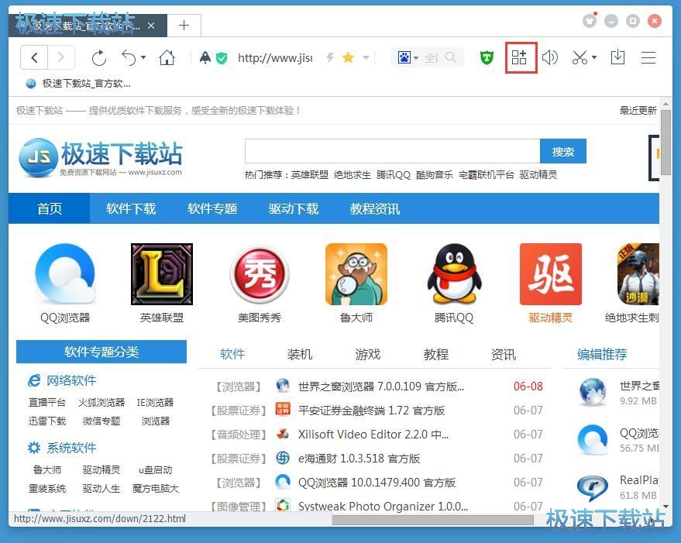Open Xilisoft Video Editor 2.2.0 entry

(373, 435)
